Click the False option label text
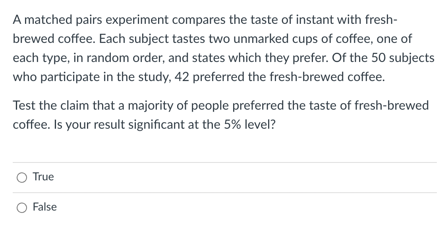This screenshot has width=448, height=232. [44, 207]
